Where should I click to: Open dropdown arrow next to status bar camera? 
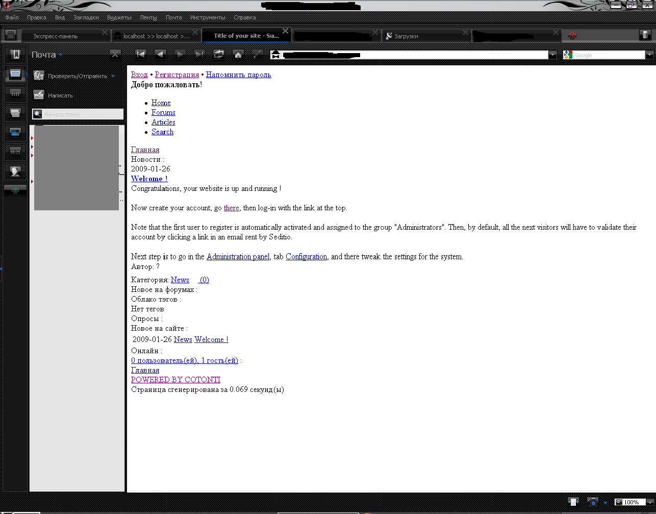click(x=605, y=503)
